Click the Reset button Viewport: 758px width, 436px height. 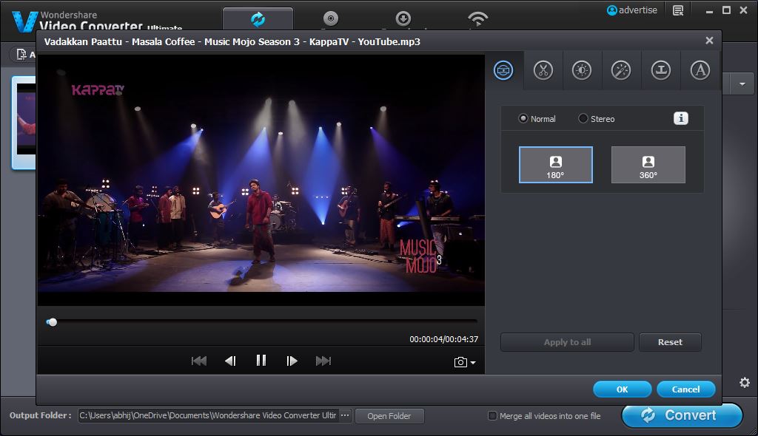coord(669,341)
